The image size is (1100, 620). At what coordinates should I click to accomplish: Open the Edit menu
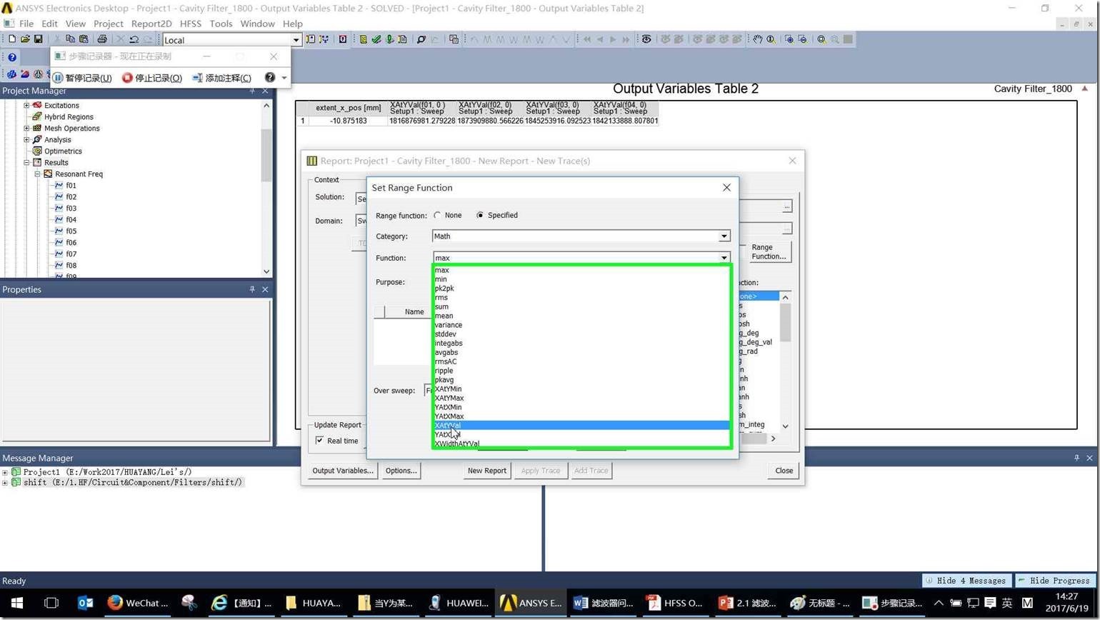[x=49, y=24]
